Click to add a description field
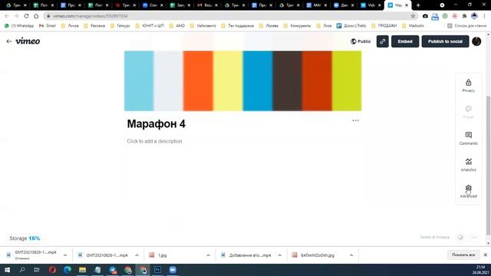This screenshot has width=491, height=276. click(x=154, y=141)
